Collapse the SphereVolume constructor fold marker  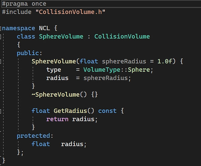click(0, 62)
